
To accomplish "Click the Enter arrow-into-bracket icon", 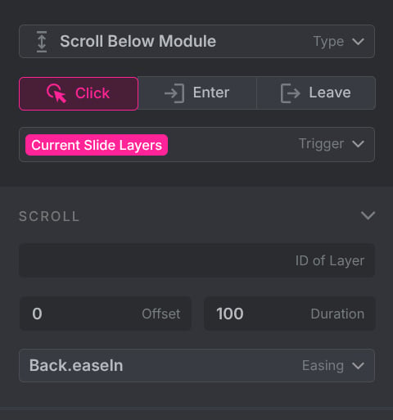I will click(174, 93).
